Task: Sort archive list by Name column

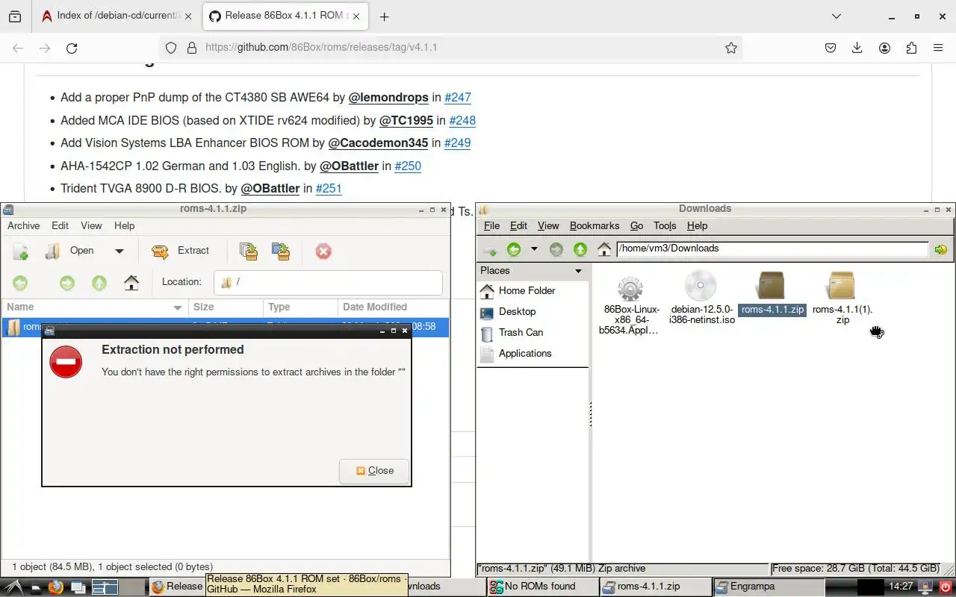Action: pos(94,307)
